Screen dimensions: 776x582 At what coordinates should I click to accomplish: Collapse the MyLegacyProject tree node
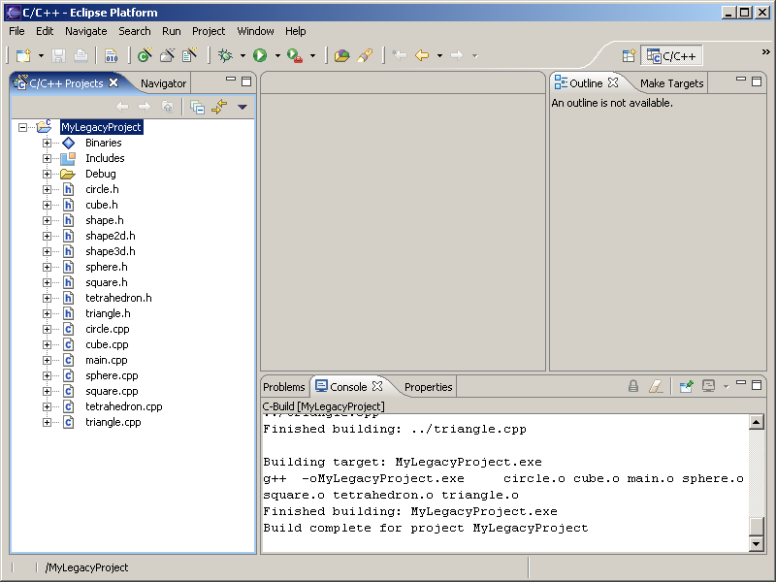(x=22, y=127)
